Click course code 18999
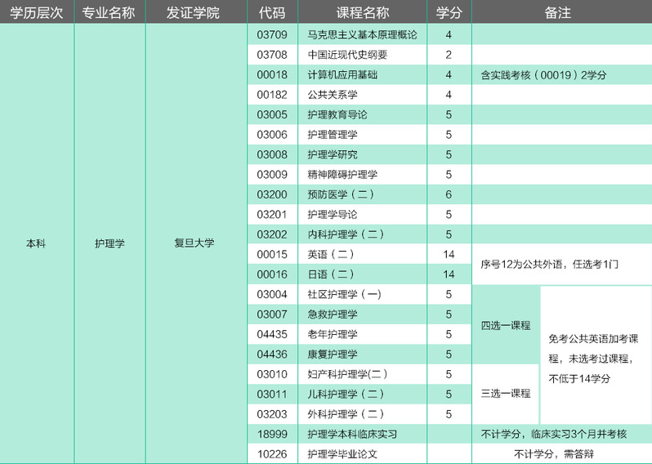The image size is (652, 464). click(272, 434)
